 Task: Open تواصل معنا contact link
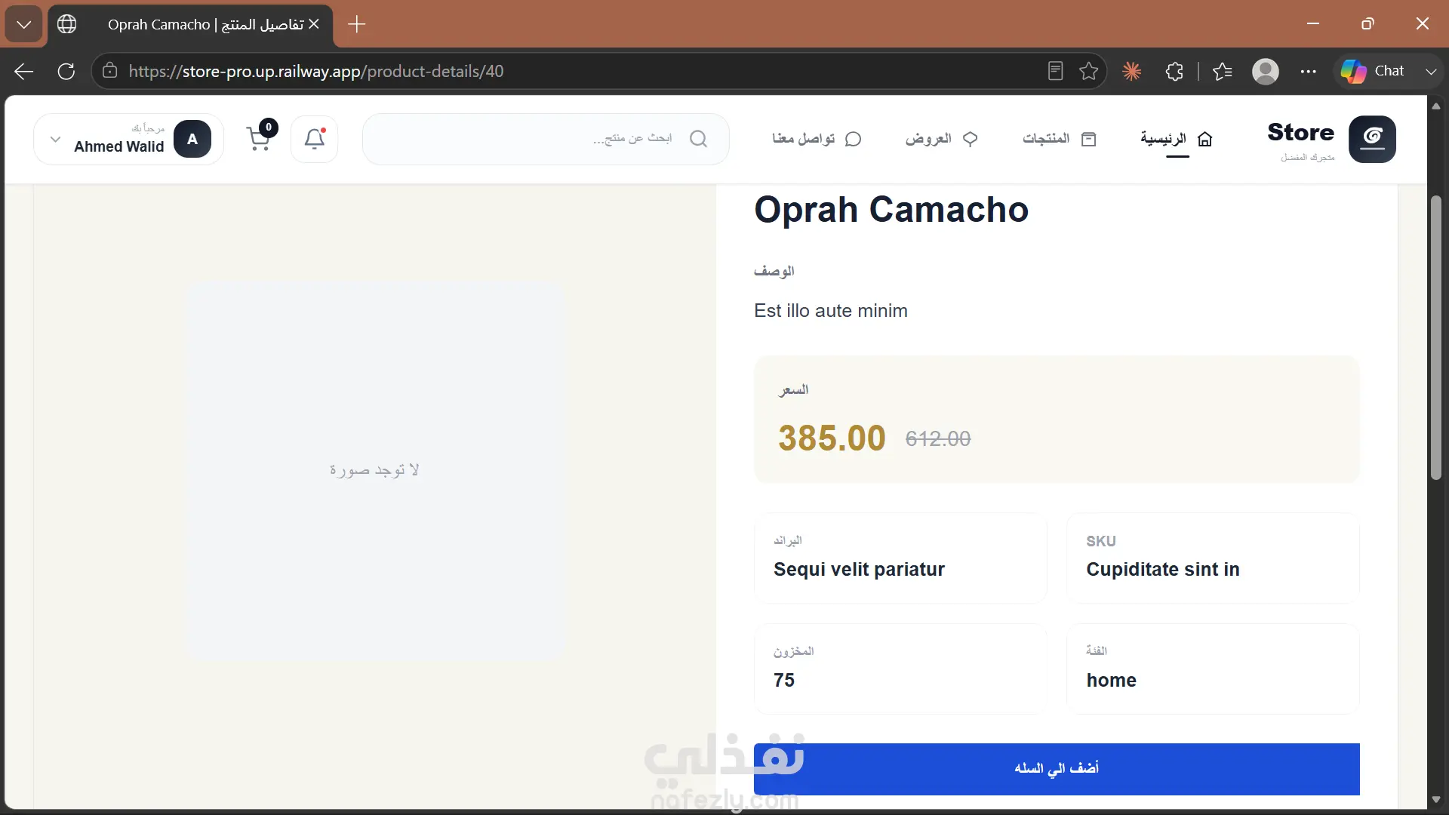tap(817, 139)
